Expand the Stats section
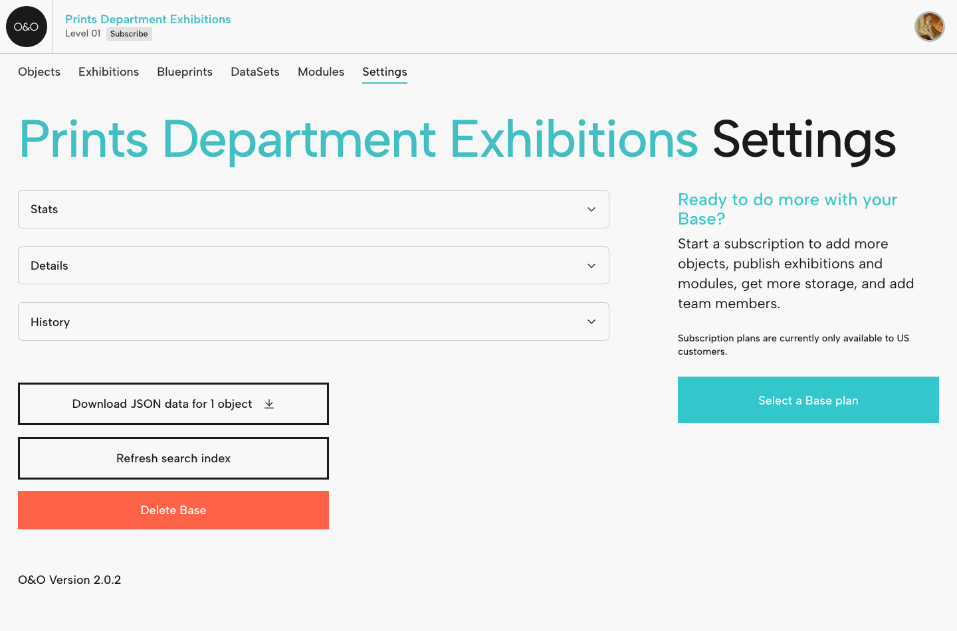Image resolution: width=957 pixels, height=631 pixels. pos(313,209)
